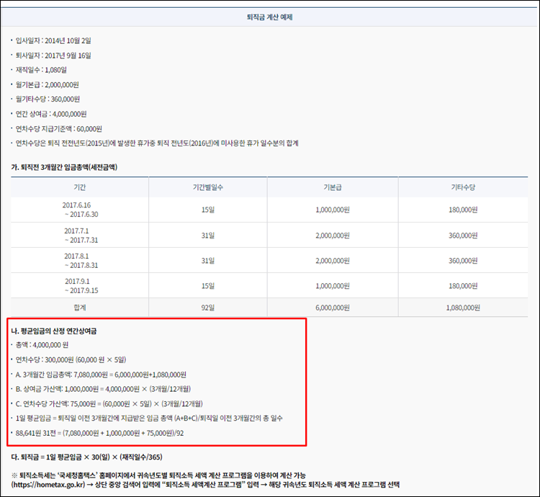
Task: Click the ※ 퇴직소득세는 국세청홈택스 note line
Action: click(158, 475)
